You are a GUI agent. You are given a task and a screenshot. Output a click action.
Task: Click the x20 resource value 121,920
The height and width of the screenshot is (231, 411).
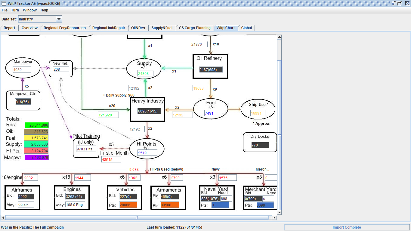pyautogui.click(x=108, y=115)
